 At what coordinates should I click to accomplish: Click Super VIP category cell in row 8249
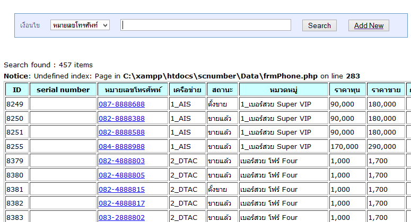click(284, 104)
